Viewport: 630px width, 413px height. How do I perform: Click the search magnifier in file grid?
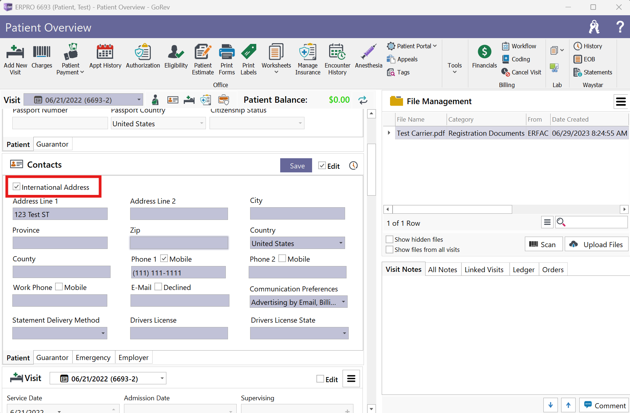[x=561, y=222]
